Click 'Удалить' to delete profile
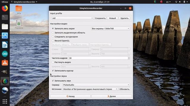190x106 pixels. [124, 18]
